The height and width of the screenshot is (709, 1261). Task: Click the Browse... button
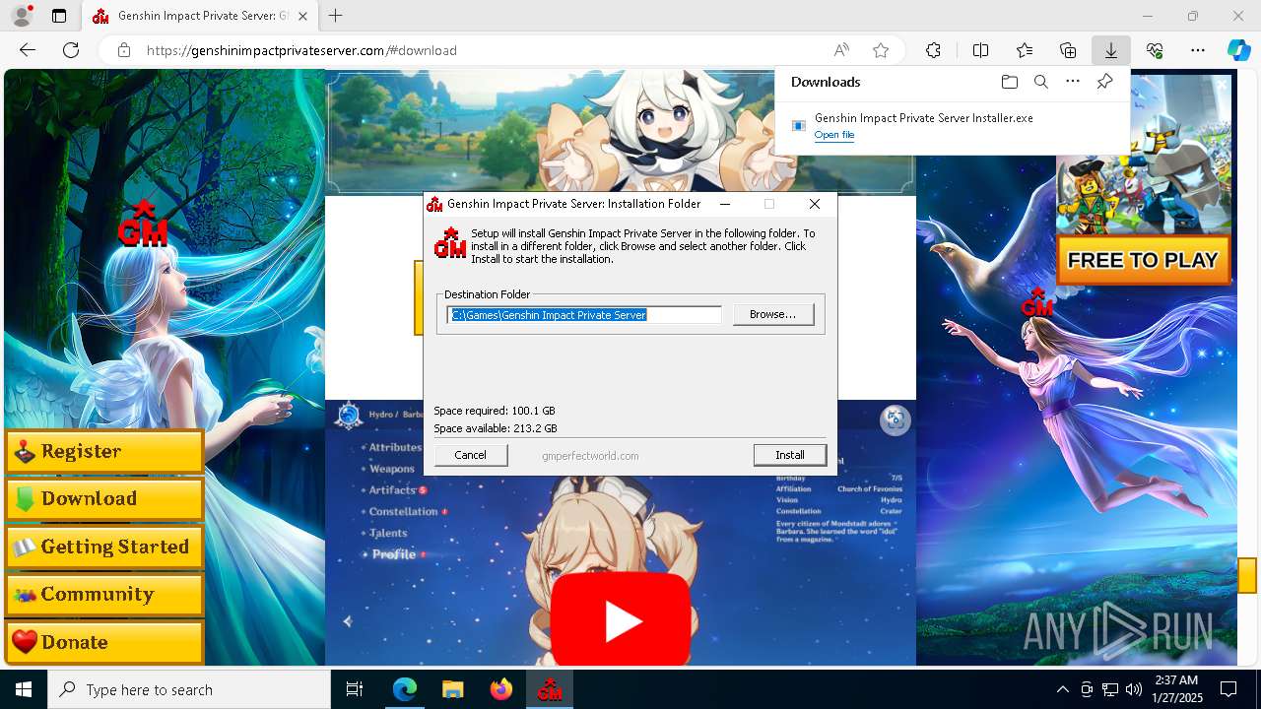coord(773,314)
